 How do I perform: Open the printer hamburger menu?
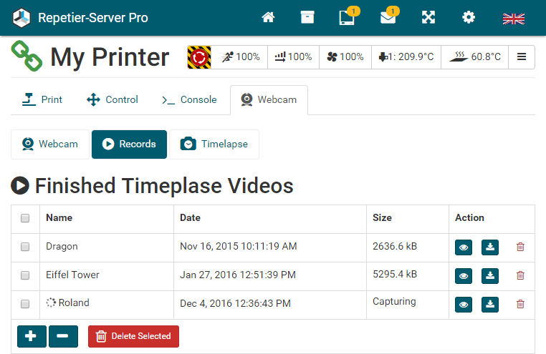click(x=522, y=57)
